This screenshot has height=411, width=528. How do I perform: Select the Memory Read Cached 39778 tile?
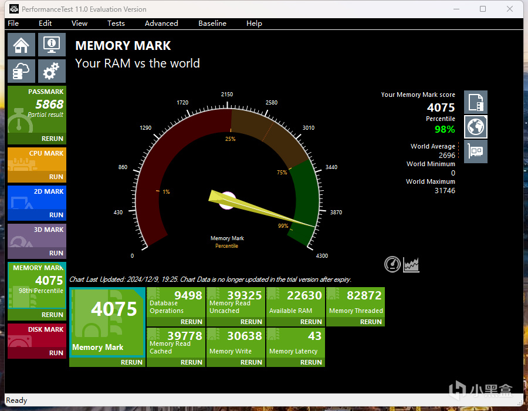point(176,343)
